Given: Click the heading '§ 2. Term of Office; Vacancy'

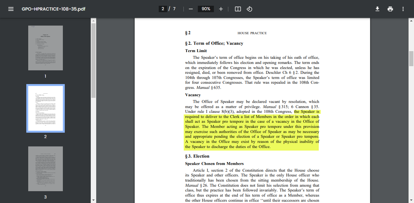Looking at the screenshot, I should pos(214,43).
